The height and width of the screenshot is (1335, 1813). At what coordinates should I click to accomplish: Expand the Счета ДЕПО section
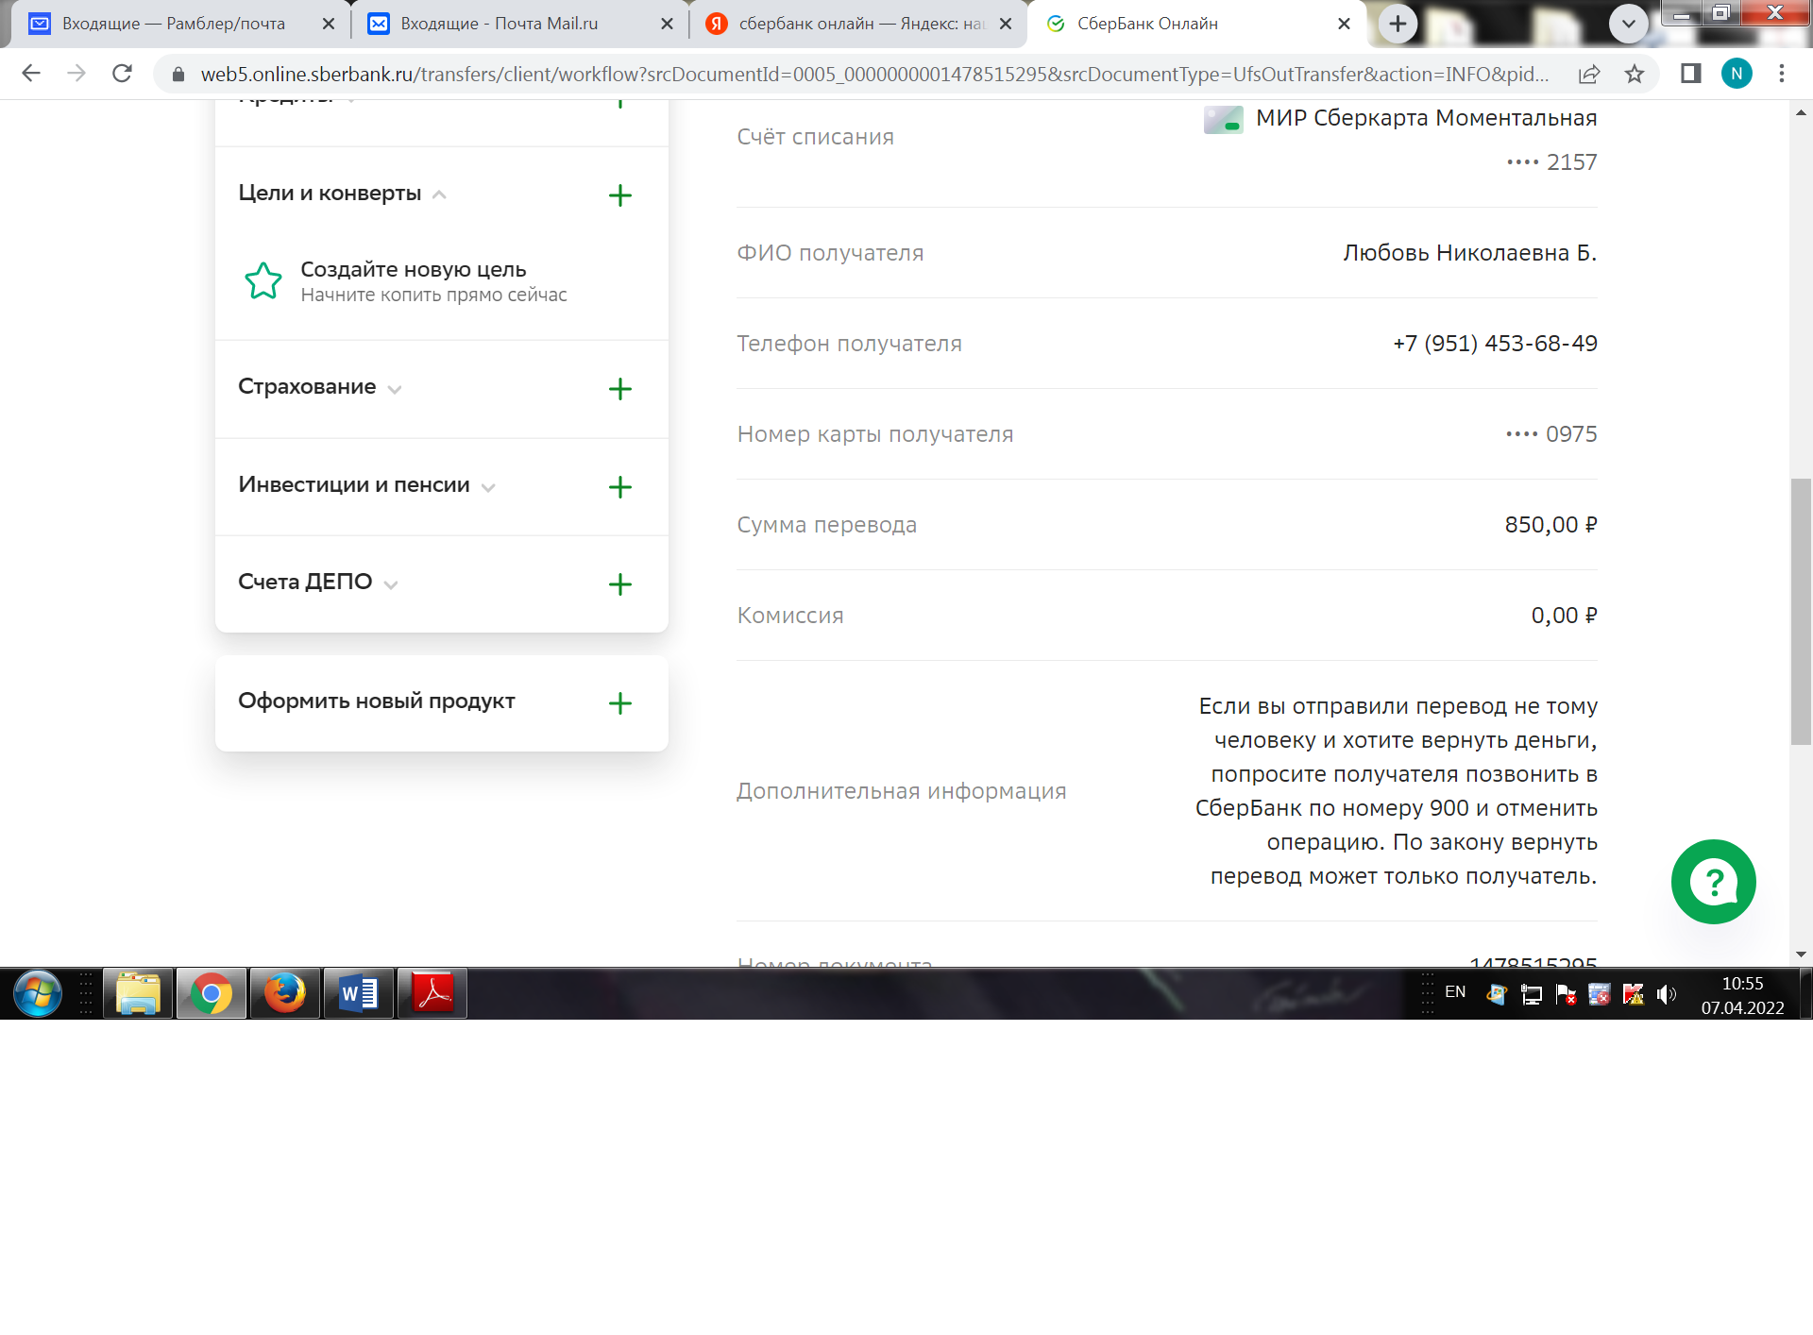[391, 584]
